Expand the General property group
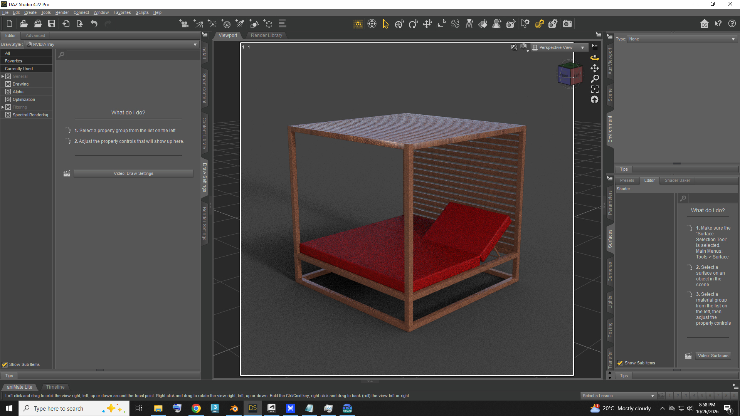The width and height of the screenshot is (740, 416). (x=3, y=76)
